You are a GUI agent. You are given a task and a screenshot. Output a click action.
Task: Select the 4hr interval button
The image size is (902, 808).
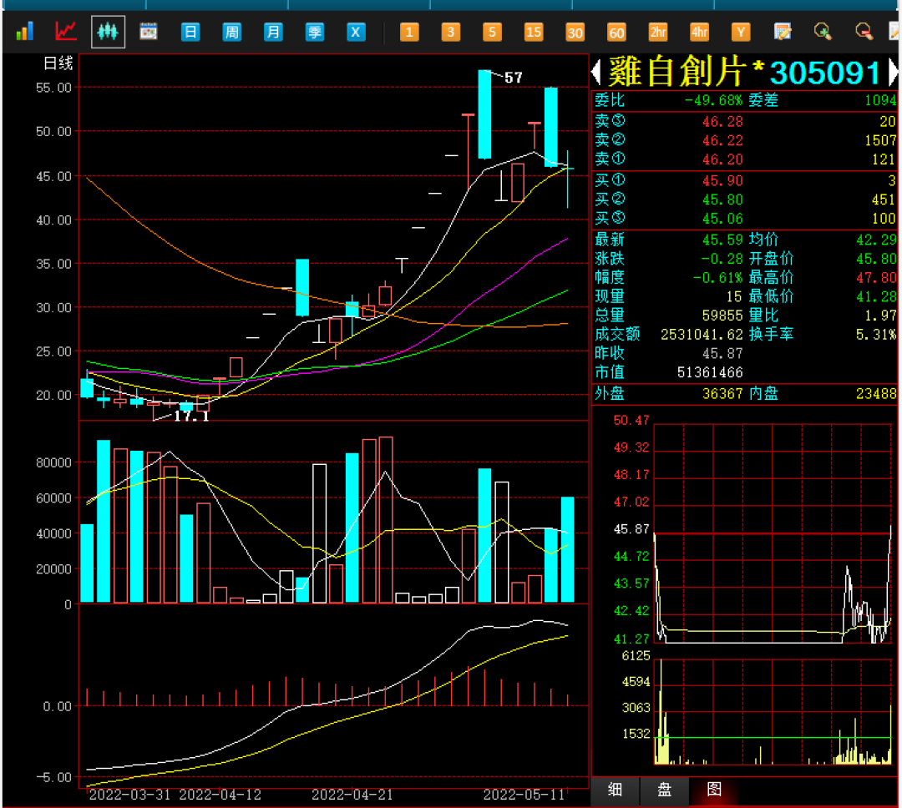coord(699,32)
